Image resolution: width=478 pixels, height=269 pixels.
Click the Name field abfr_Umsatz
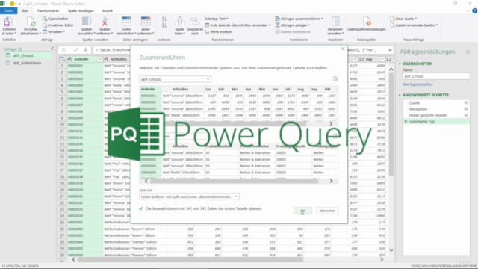click(x=436, y=76)
